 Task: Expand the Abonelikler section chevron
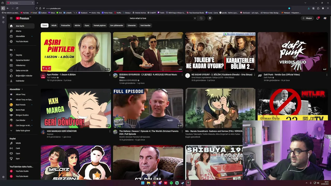(x=22, y=89)
